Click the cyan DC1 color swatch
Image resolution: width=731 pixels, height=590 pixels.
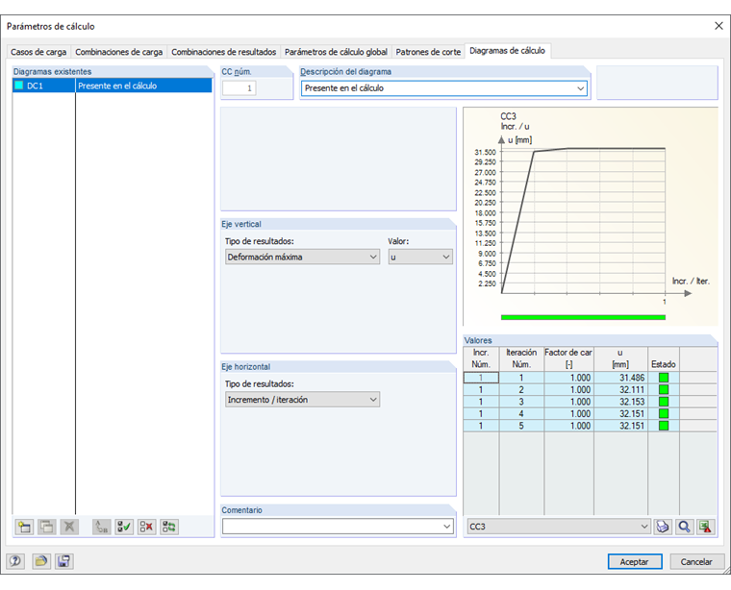click(19, 86)
